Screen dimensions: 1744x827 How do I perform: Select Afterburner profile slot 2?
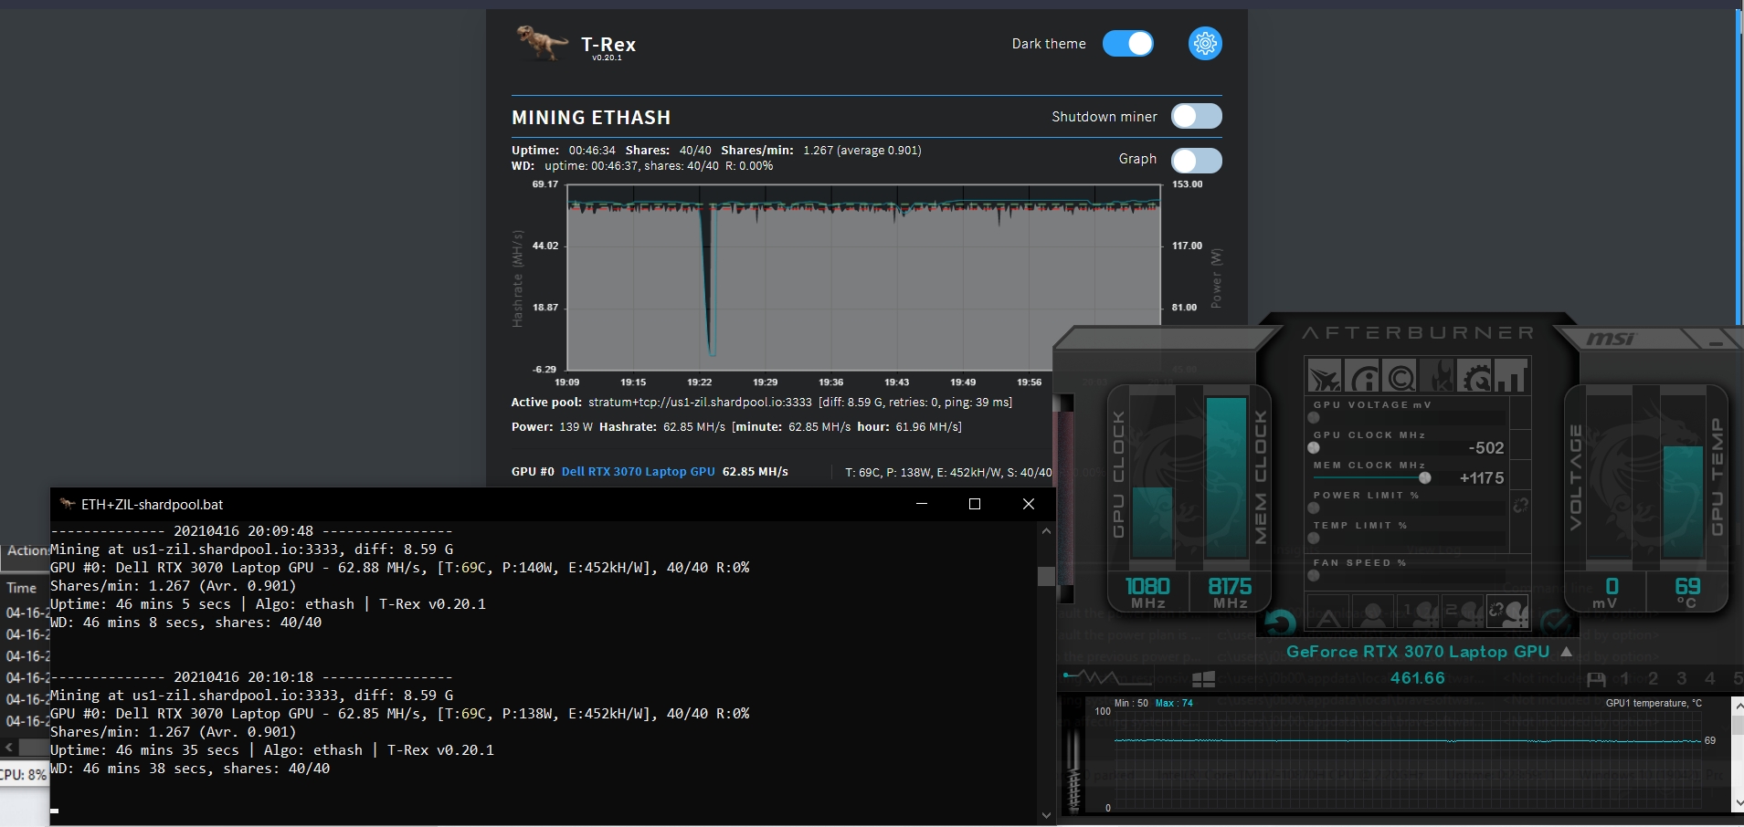pos(1653,678)
